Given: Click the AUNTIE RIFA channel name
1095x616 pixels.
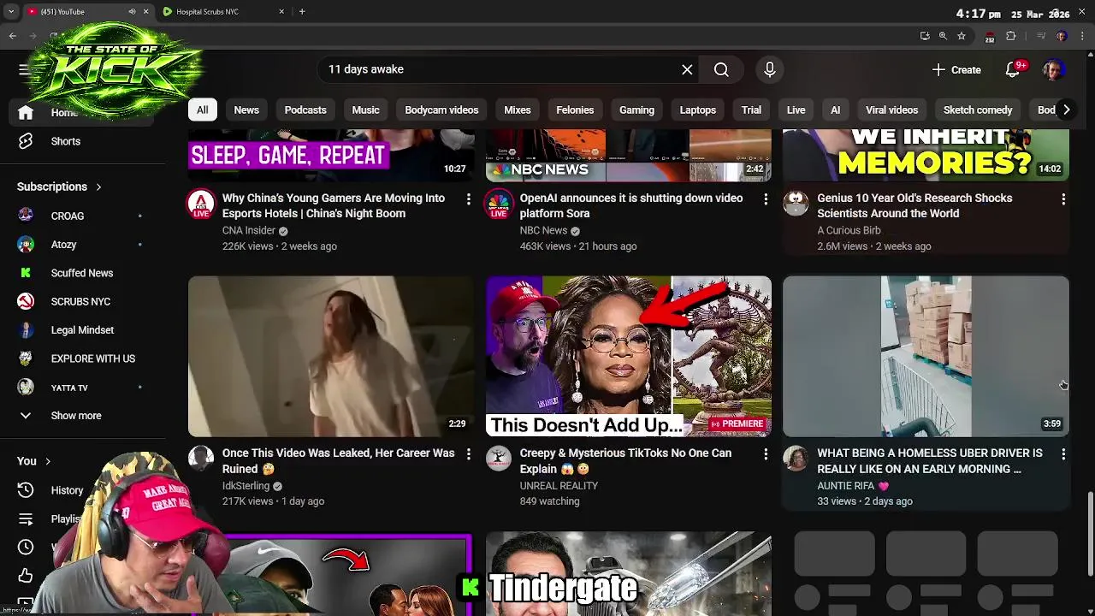Looking at the screenshot, I should [x=846, y=486].
